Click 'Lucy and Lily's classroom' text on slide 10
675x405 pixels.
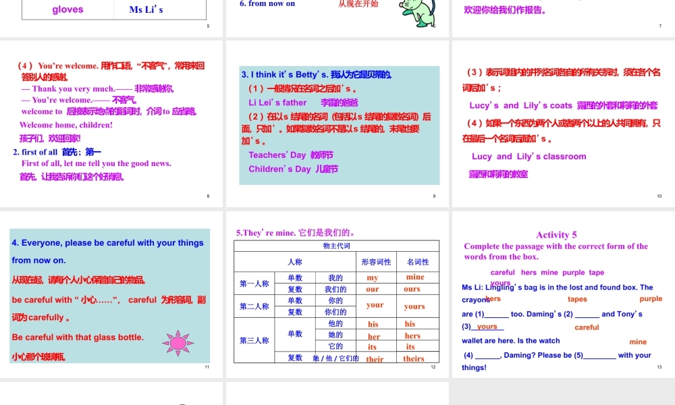(x=530, y=157)
